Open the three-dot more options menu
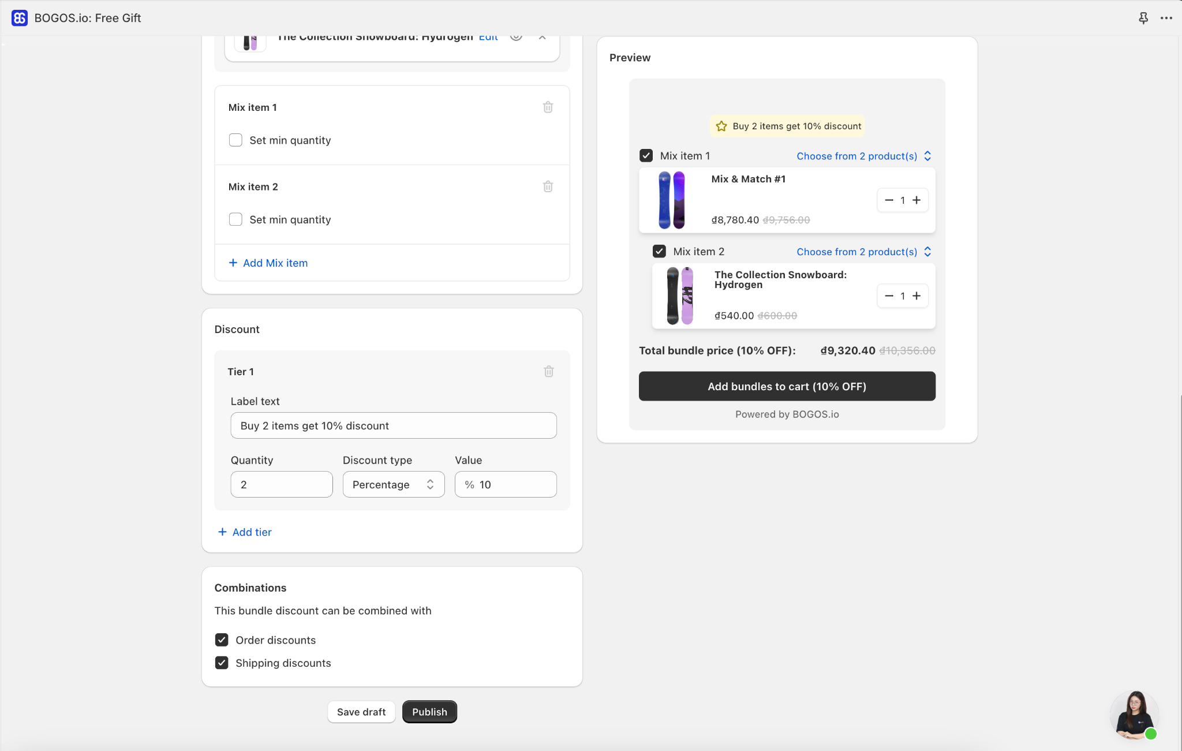1182x751 pixels. pyautogui.click(x=1166, y=18)
